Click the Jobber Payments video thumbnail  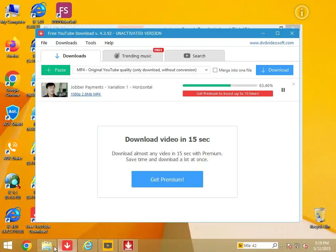coord(54,90)
